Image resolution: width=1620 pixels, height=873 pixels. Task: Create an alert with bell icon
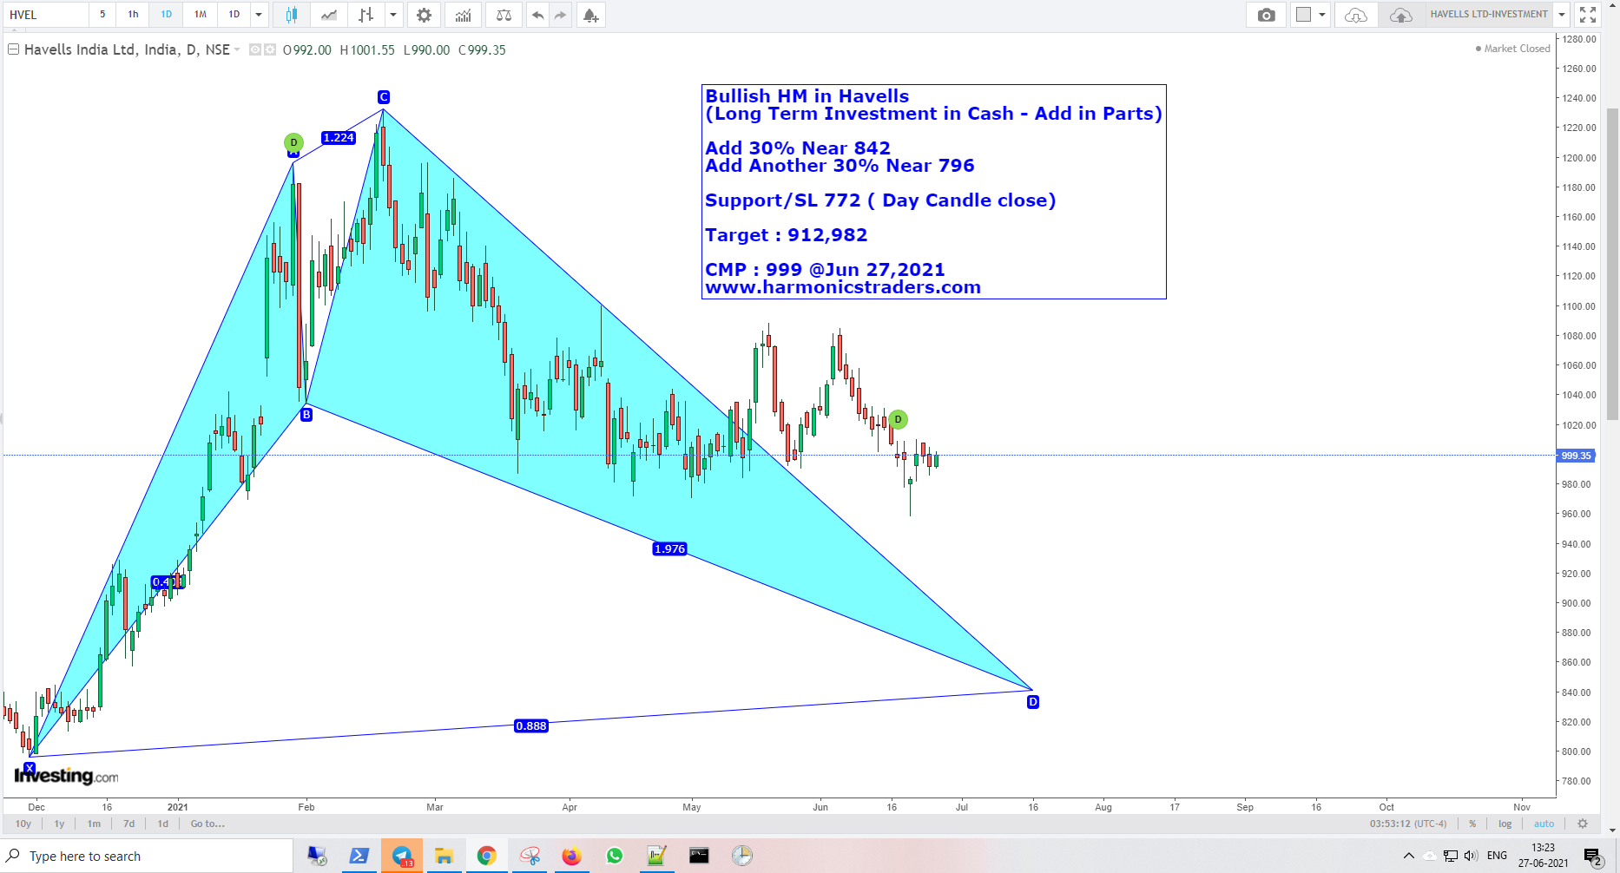[x=590, y=15]
